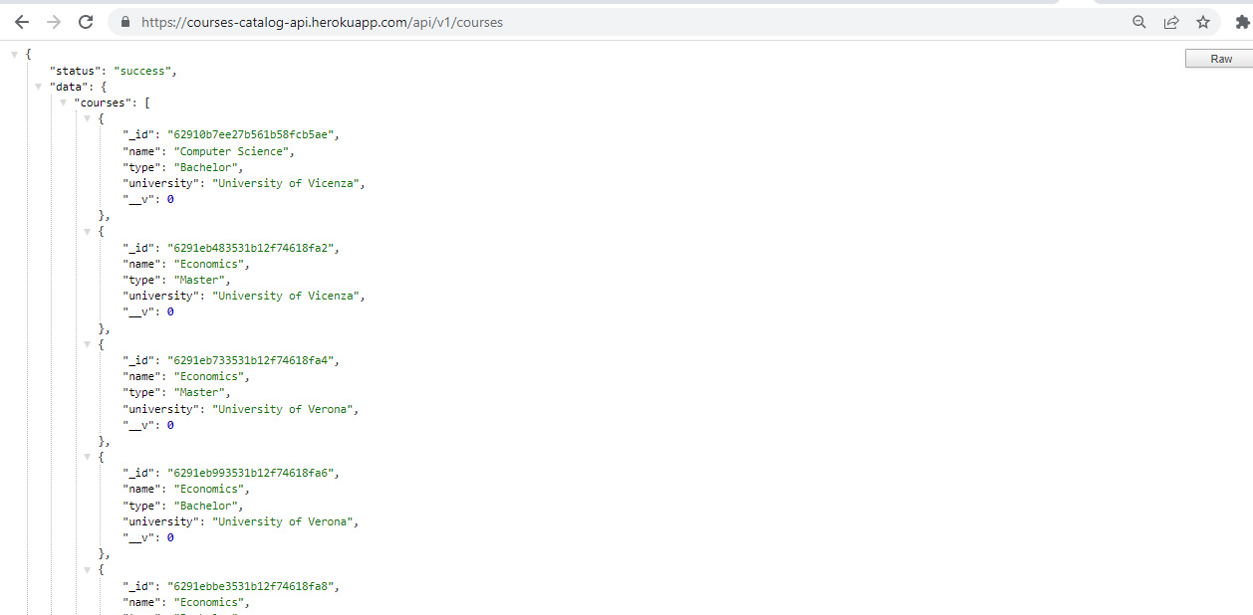Image resolution: width=1253 pixels, height=615 pixels.
Task: Collapse the Computer Science course entry
Action: tap(88, 118)
